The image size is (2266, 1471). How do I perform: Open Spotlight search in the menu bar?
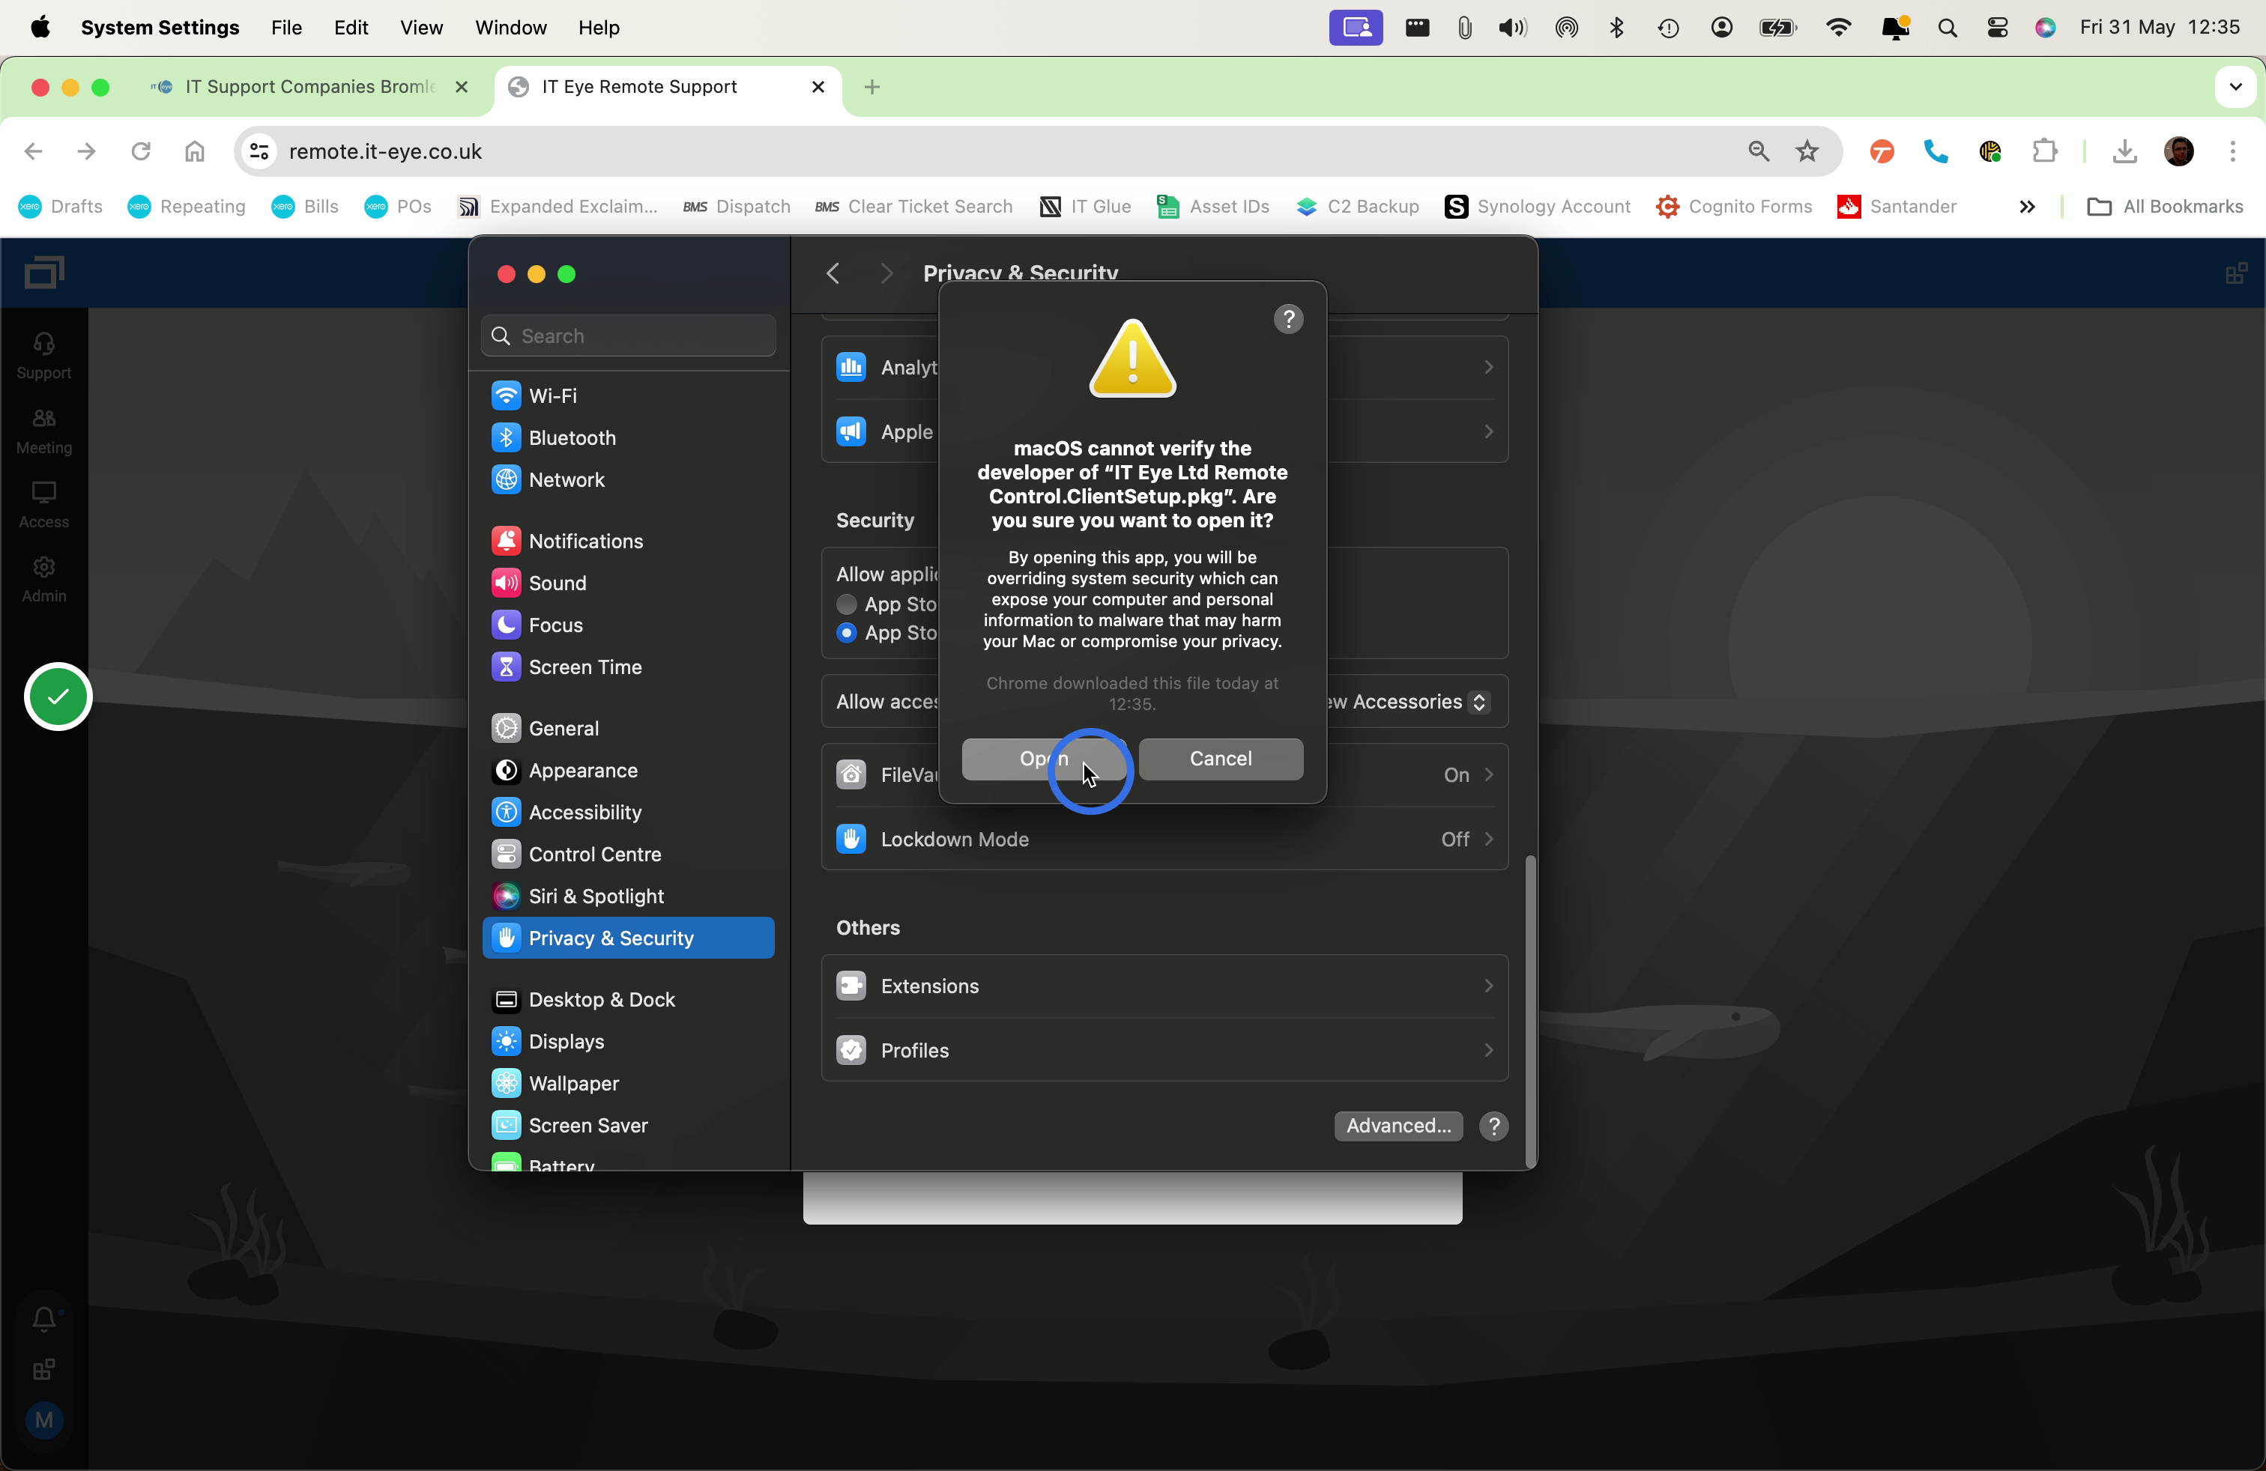(x=1947, y=28)
